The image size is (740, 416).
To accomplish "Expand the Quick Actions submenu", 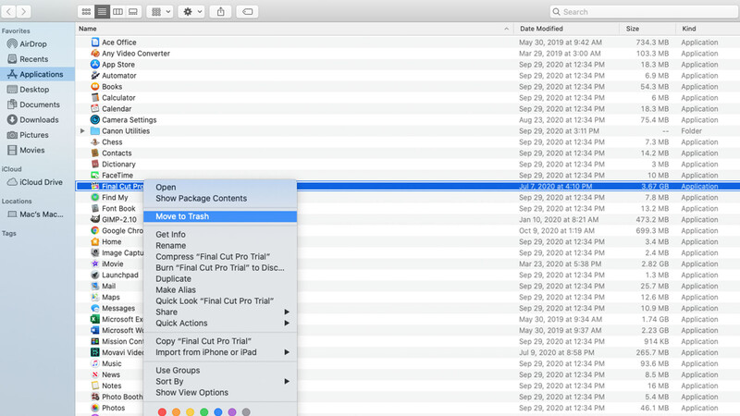I will tap(220, 323).
